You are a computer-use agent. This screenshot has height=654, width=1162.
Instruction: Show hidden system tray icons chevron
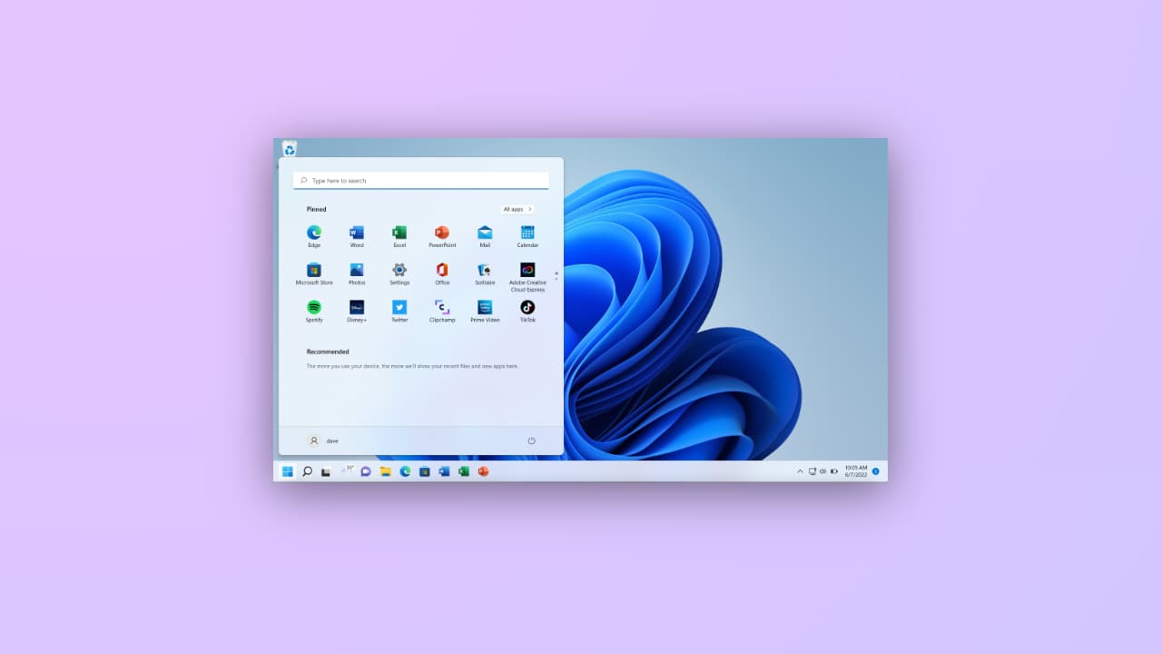click(800, 471)
